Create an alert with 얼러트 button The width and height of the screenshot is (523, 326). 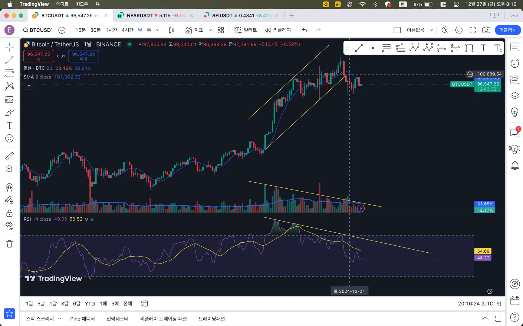pyautogui.click(x=245, y=30)
